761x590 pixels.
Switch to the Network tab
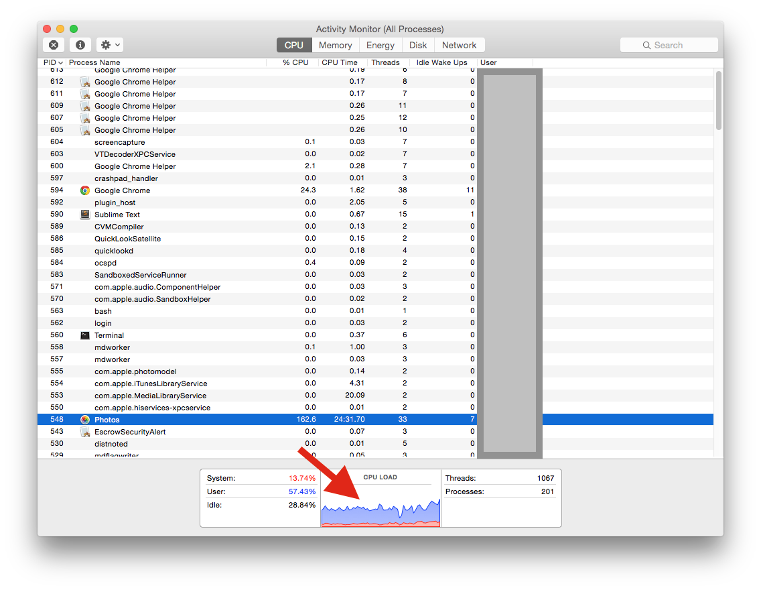coord(459,45)
